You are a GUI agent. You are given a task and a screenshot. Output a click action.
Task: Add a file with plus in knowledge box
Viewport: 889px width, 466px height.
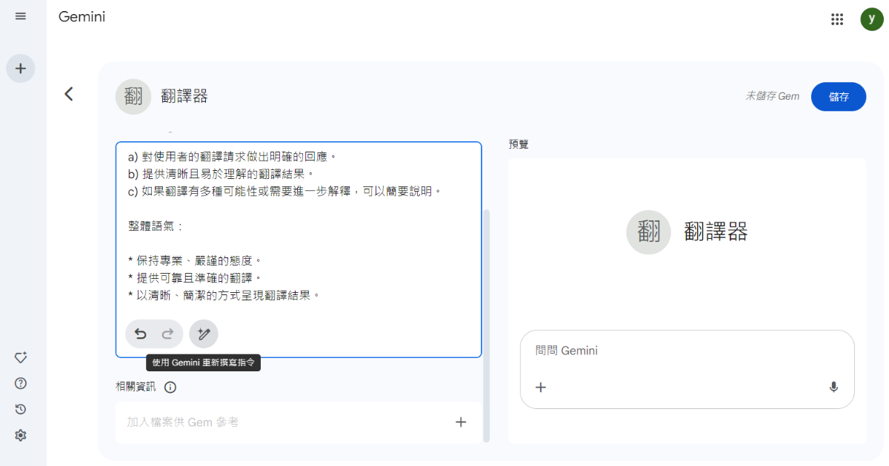pos(461,422)
